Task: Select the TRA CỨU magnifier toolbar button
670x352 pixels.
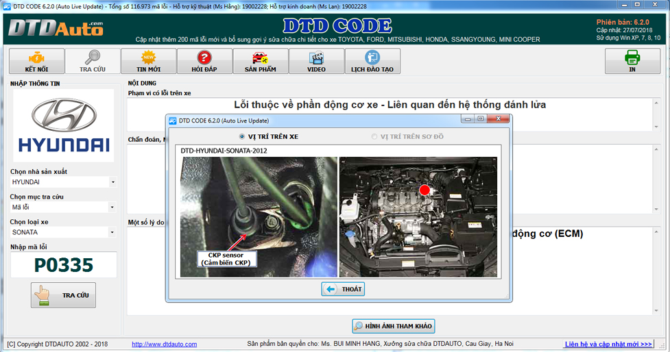Action: click(93, 61)
